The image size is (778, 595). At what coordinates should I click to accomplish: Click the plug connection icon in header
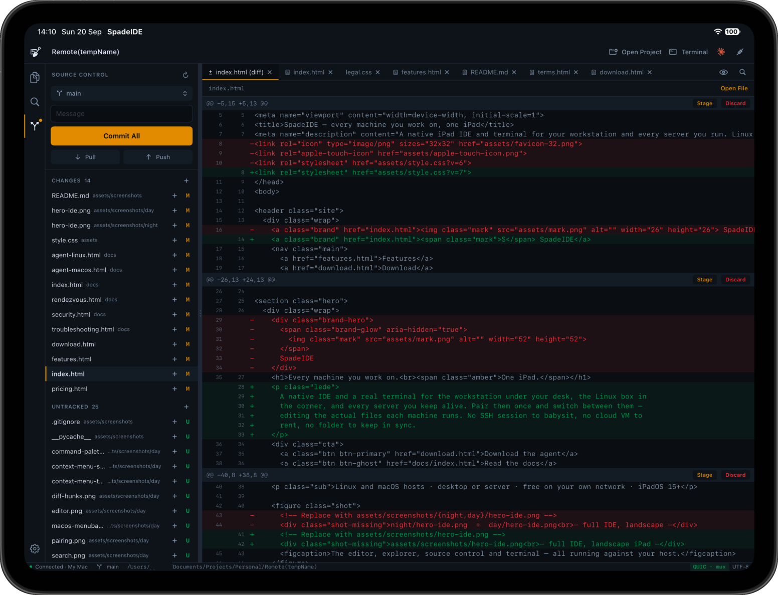[739, 52]
